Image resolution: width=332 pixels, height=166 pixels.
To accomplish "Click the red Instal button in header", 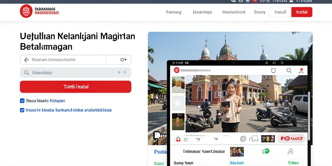I will pyautogui.click(x=302, y=12).
